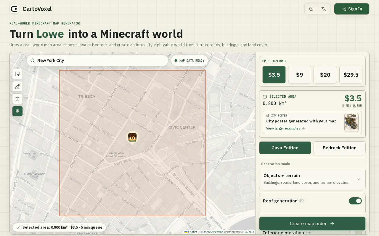The image size is (379, 236).
Task: Click the Generation mode label
Action: point(275,164)
